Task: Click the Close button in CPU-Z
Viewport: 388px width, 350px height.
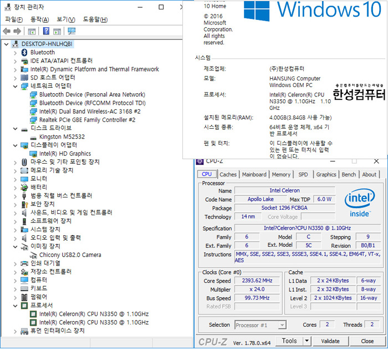Action: pos(367,341)
